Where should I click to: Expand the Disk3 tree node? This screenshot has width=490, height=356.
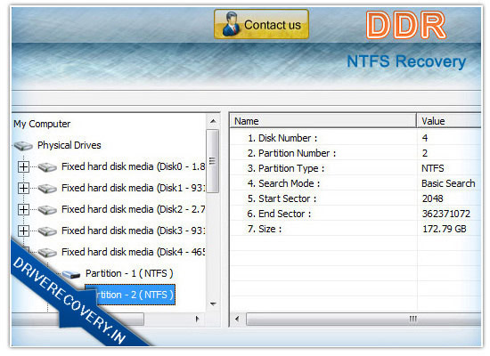(23, 231)
